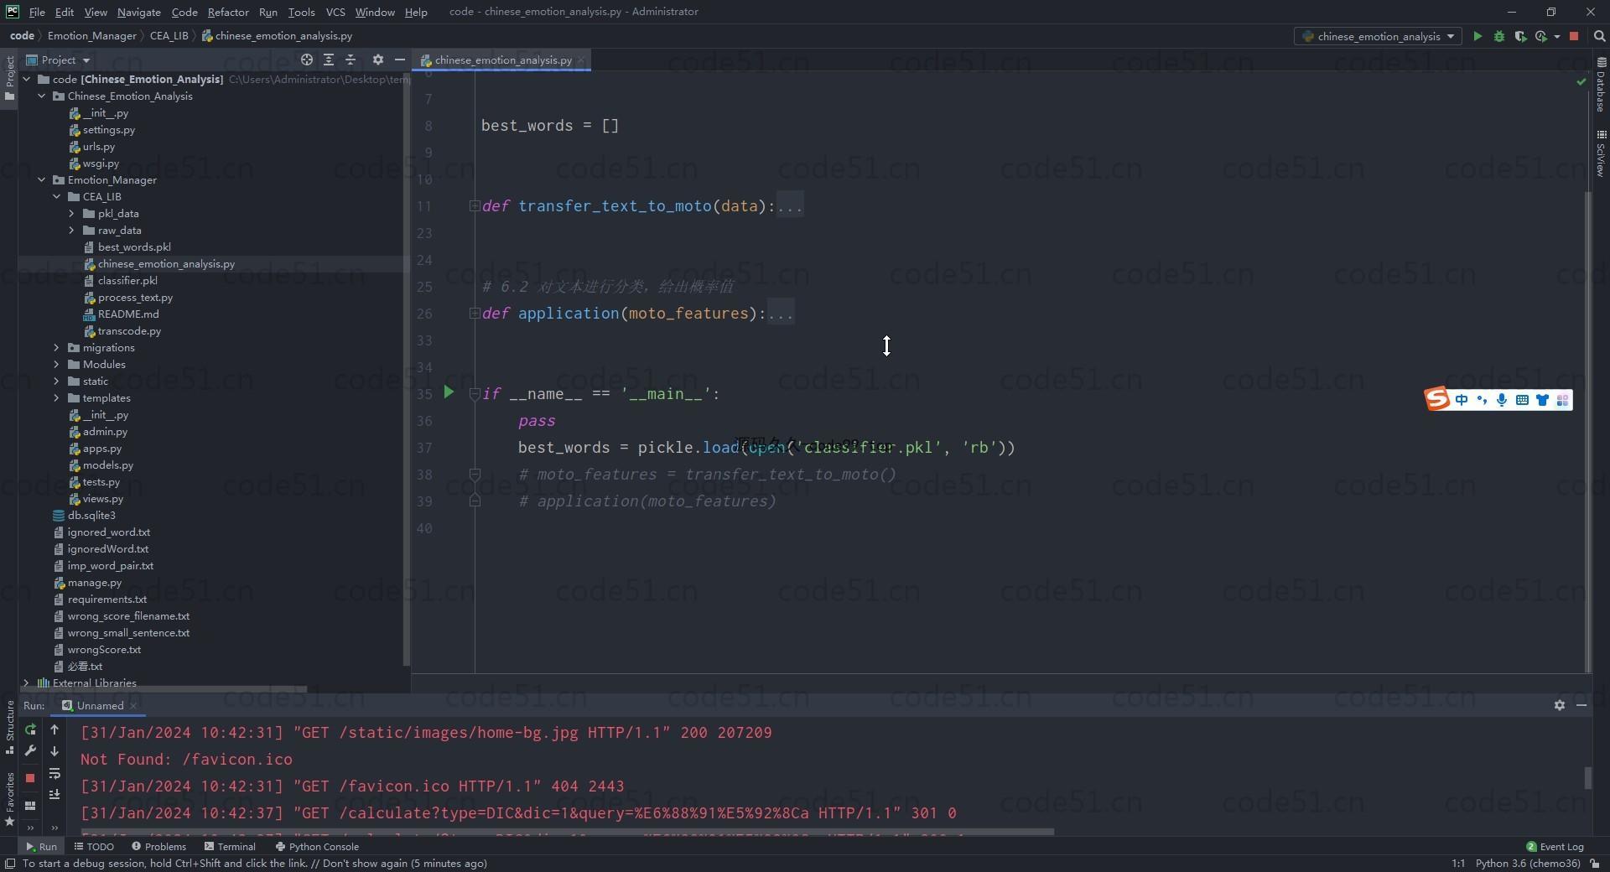Expand External Libraries node
This screenshot has width=1610, height=872.
click(x=26, y=683)
